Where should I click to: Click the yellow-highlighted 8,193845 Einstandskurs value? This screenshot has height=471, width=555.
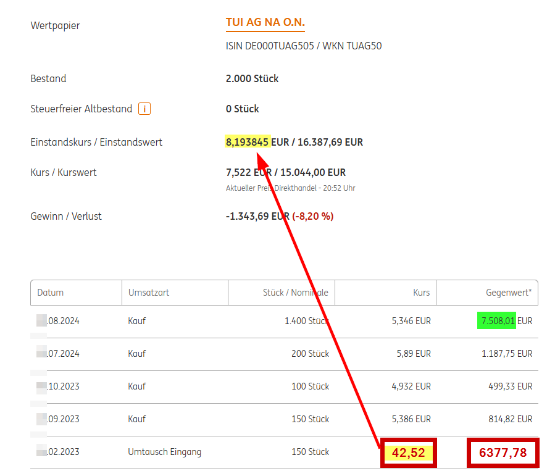tap(248, 142)
